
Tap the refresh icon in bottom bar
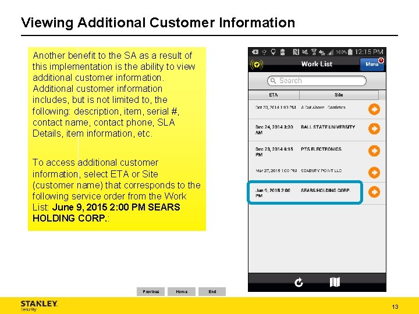tap(299, 282)
